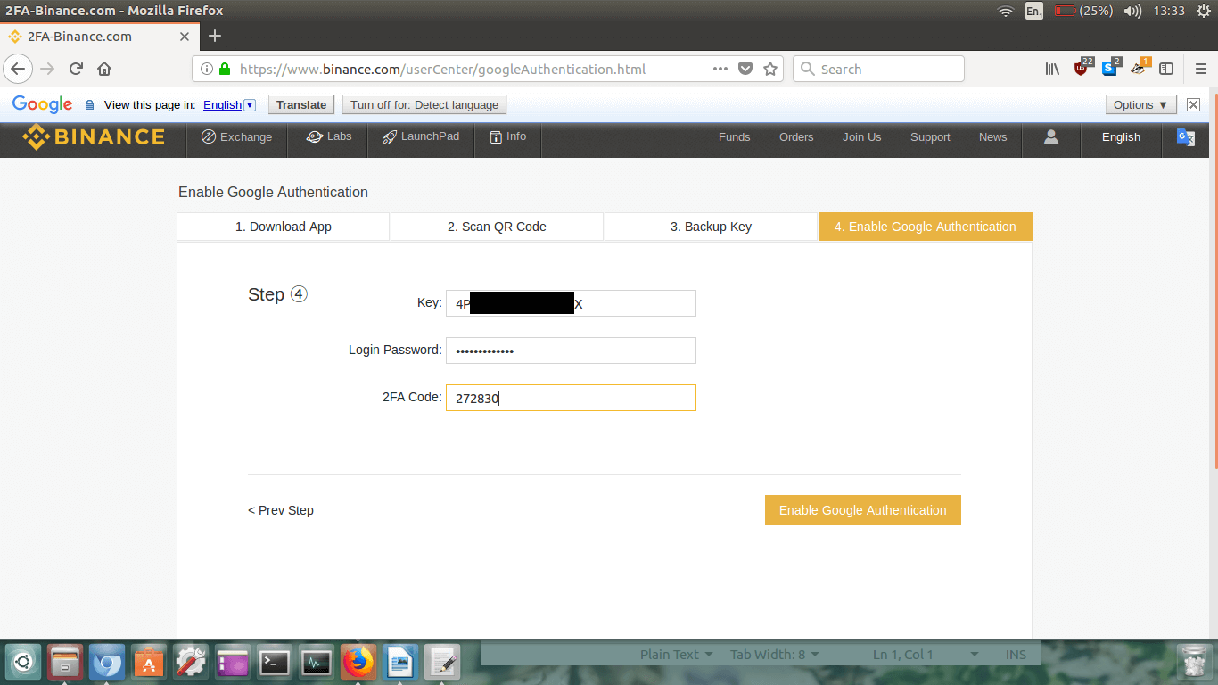
Task: Click the Enable Google Authentication button
Action: 863,510
